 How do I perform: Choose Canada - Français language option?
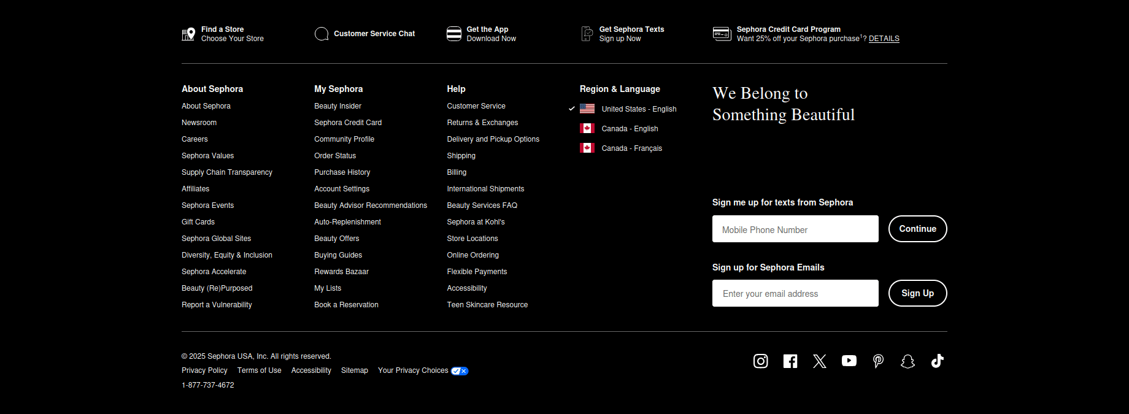pyautogui.click(x=631, y=148)
